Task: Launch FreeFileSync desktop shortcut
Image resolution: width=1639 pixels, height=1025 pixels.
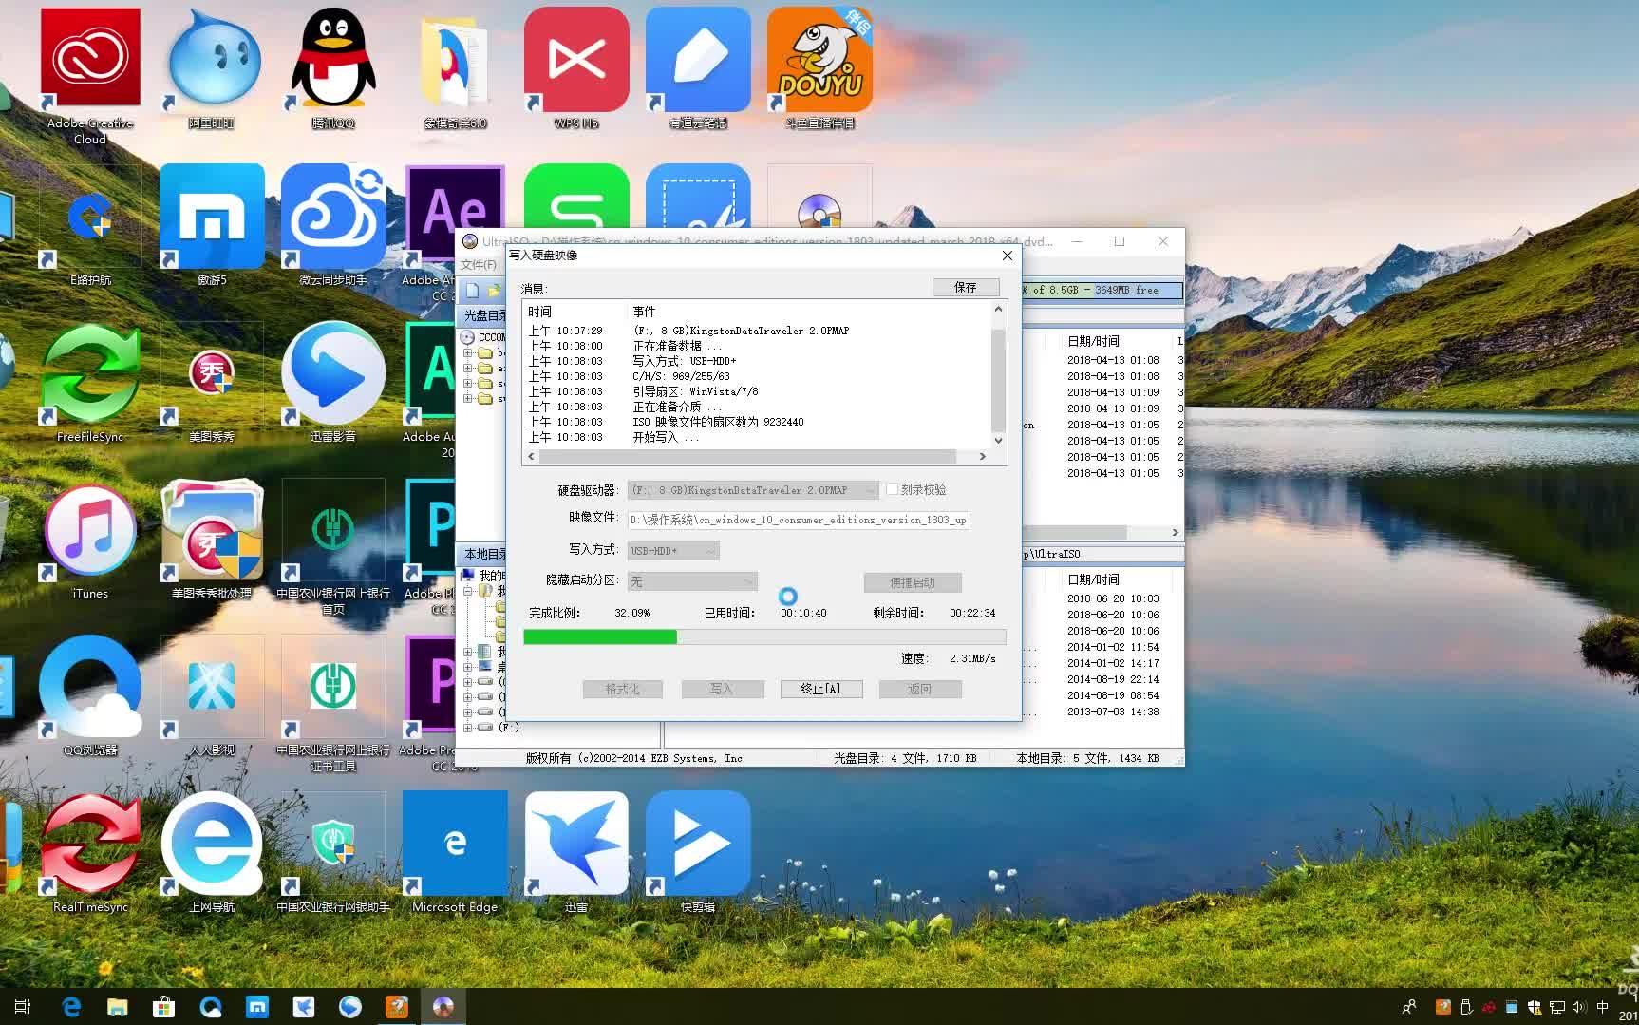Action: (90, 382)
